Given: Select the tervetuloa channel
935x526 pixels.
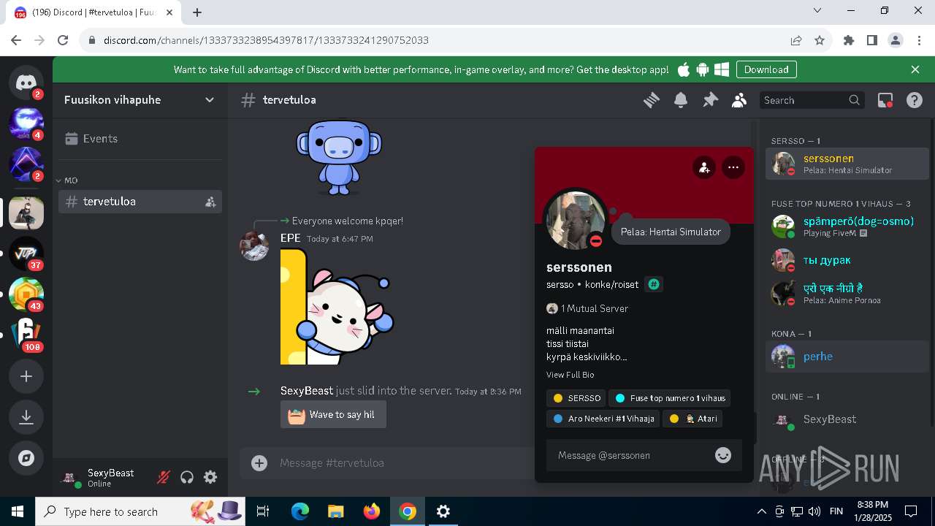Looking at the screenshot, I should pos(140,202).
